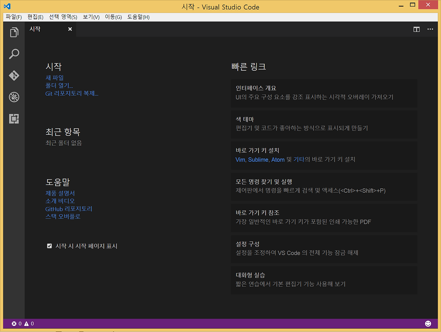This screenshot has height=332, width=441.
Task: Open the GitHub 리포지토리 link
Action: pyautogui.click(x=69, y=209)
